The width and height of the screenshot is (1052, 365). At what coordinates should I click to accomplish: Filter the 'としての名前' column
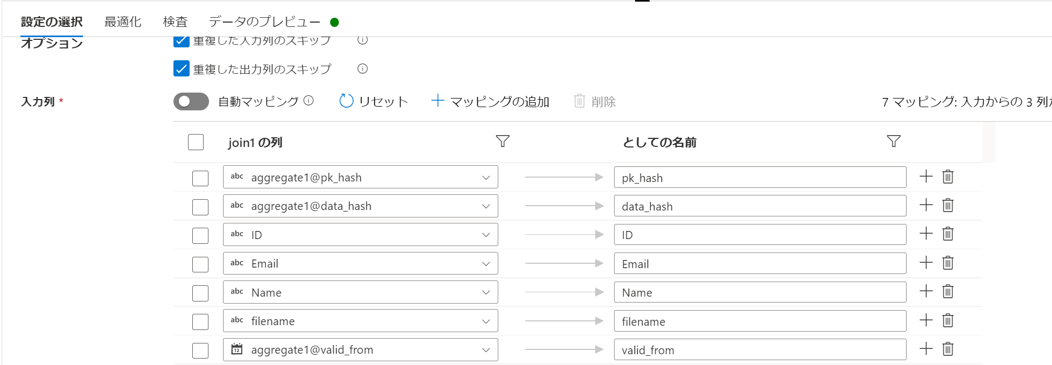coord(894,141)
